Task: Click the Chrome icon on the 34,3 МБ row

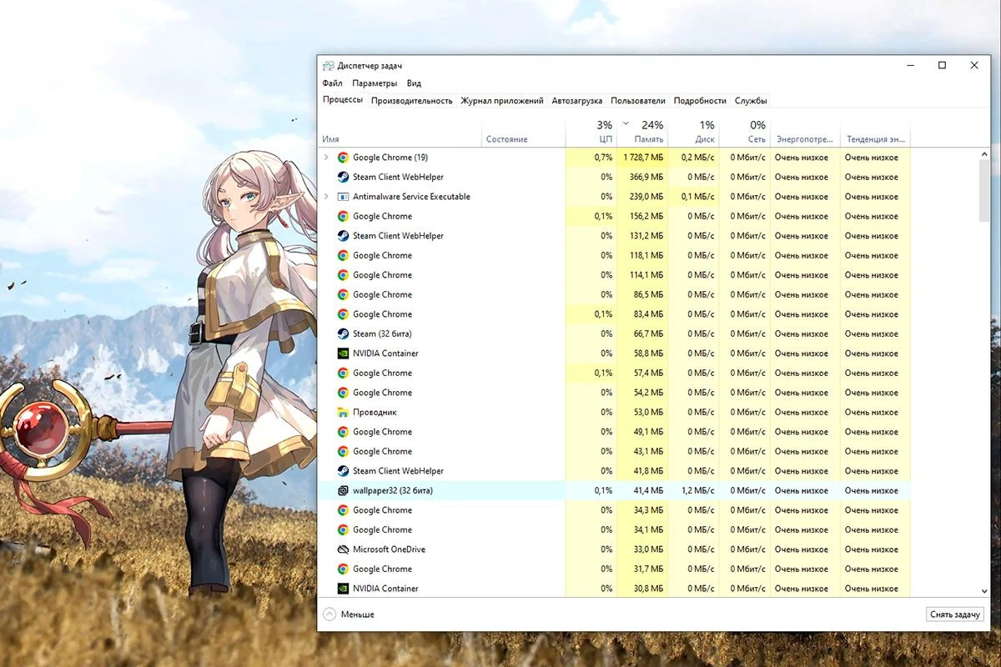Action: [343, 510]
